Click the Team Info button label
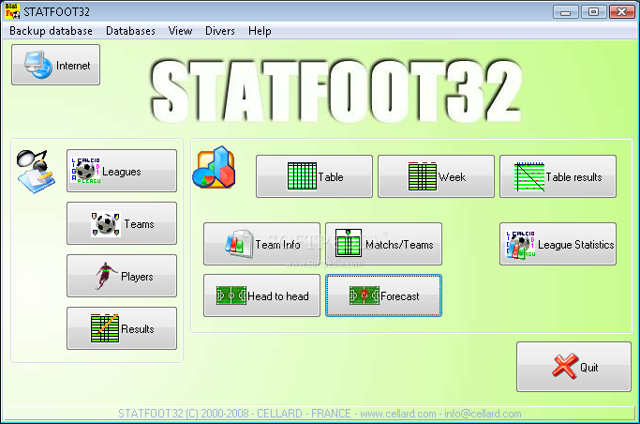640x424 pixels. click(x=277, y=245)
